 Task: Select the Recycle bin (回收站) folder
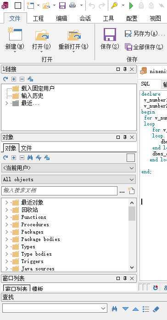(29, 210)
